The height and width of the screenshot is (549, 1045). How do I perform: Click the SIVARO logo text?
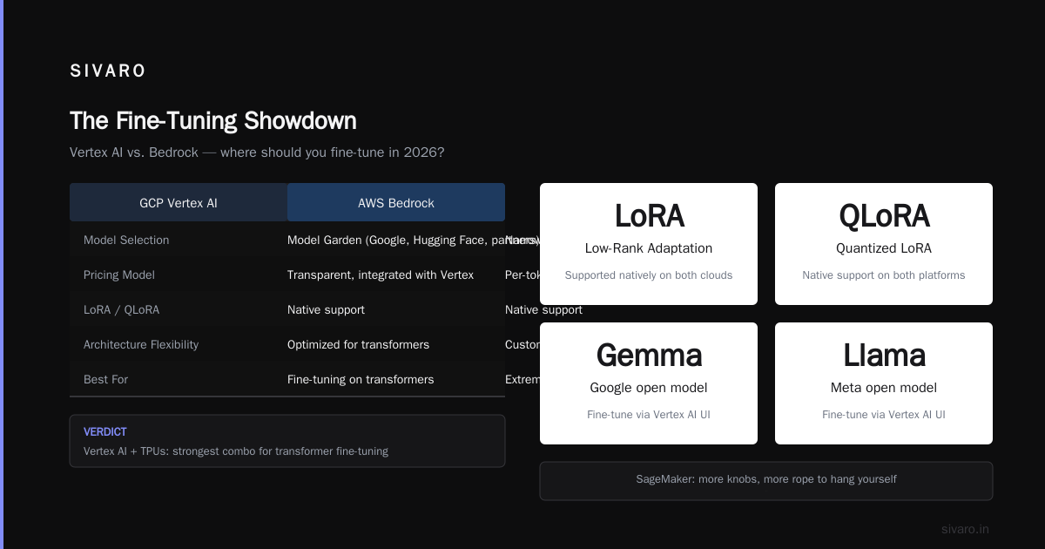tap(108, 71)
